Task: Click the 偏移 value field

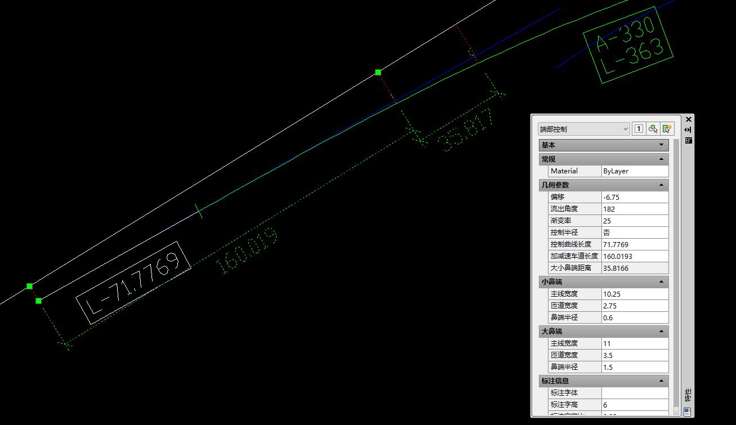Action: [635, 197]
